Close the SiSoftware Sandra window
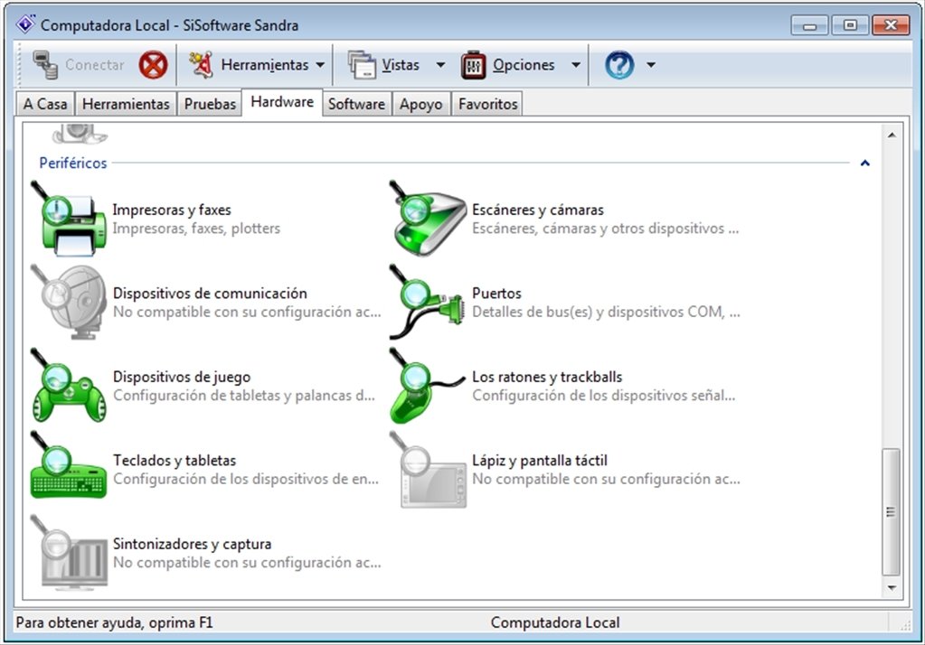Image resolution: width=925 pixels, height=645 pixels. click(x=891, y=25)
